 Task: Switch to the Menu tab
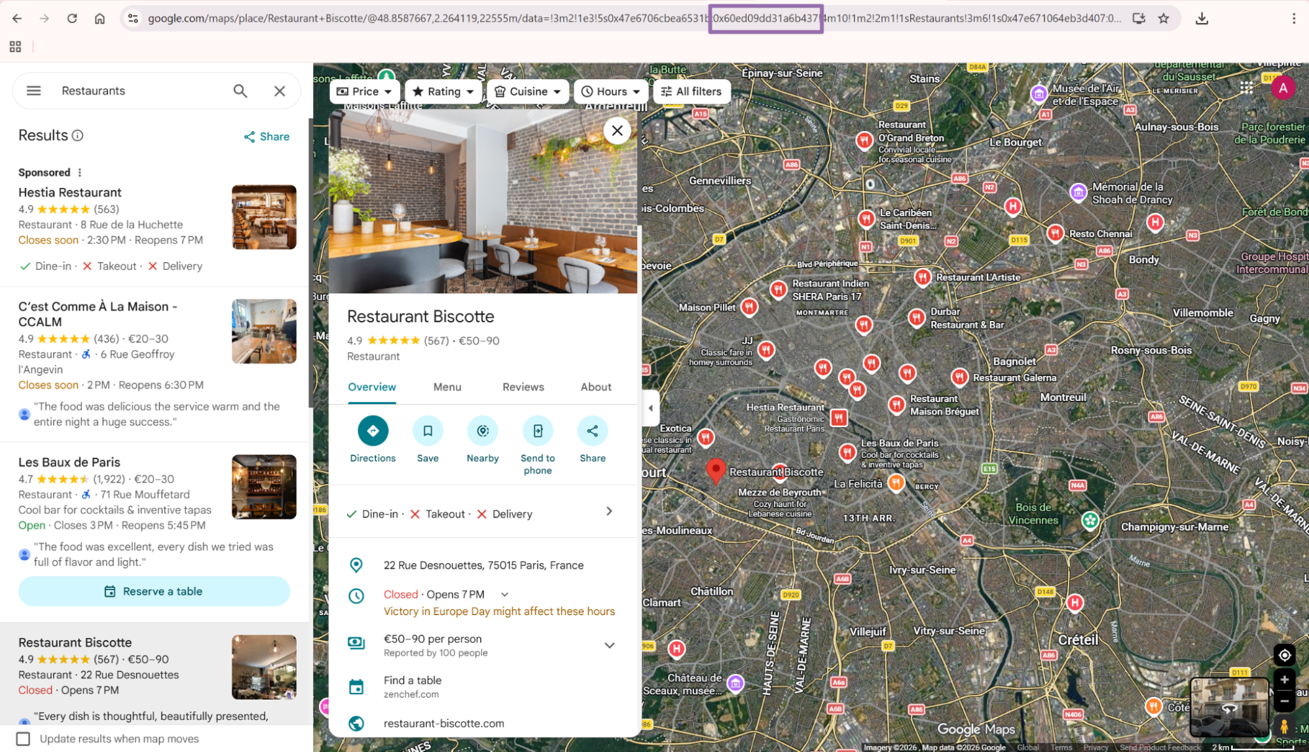click(447, 387)
